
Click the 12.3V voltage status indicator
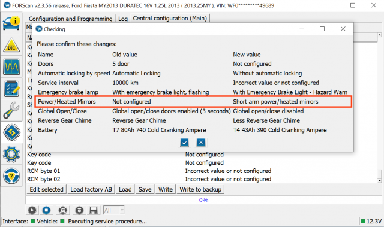pos(371,222)
